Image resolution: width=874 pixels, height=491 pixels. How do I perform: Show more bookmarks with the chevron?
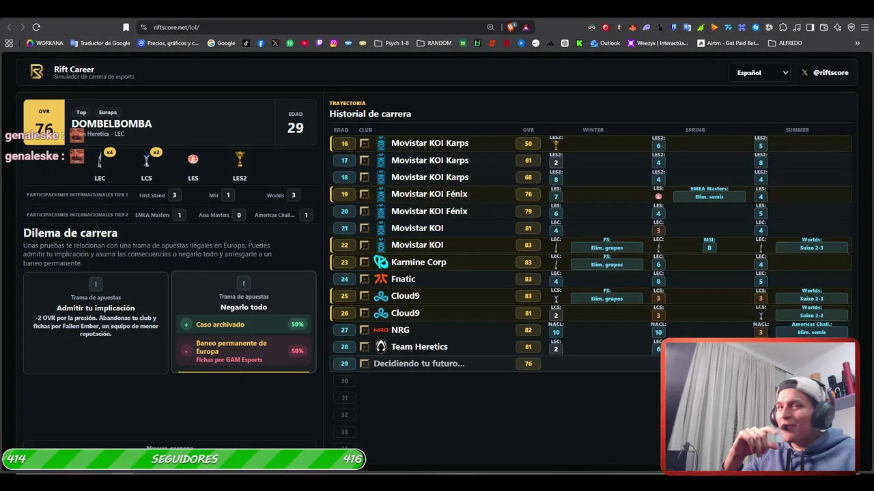coord(858,43)
